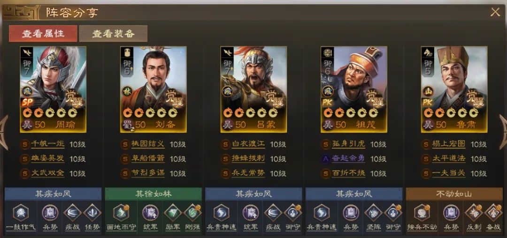
Task: Click the 其徐如林 formation header
Action: 153,194
